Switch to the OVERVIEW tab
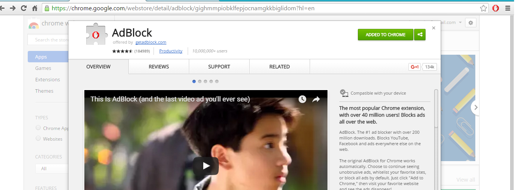 point(98,66)
